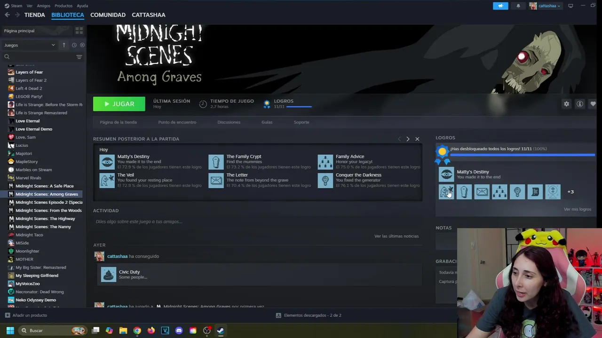Open Discusiones link
The image size is (602, 338).
(229, 122)
